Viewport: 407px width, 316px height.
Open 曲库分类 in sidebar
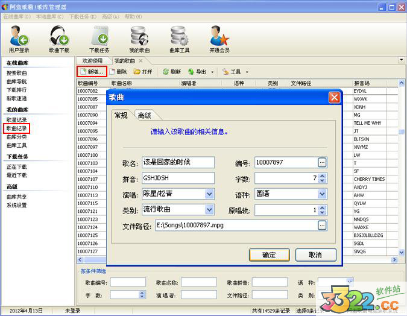(x=17, y=137)
